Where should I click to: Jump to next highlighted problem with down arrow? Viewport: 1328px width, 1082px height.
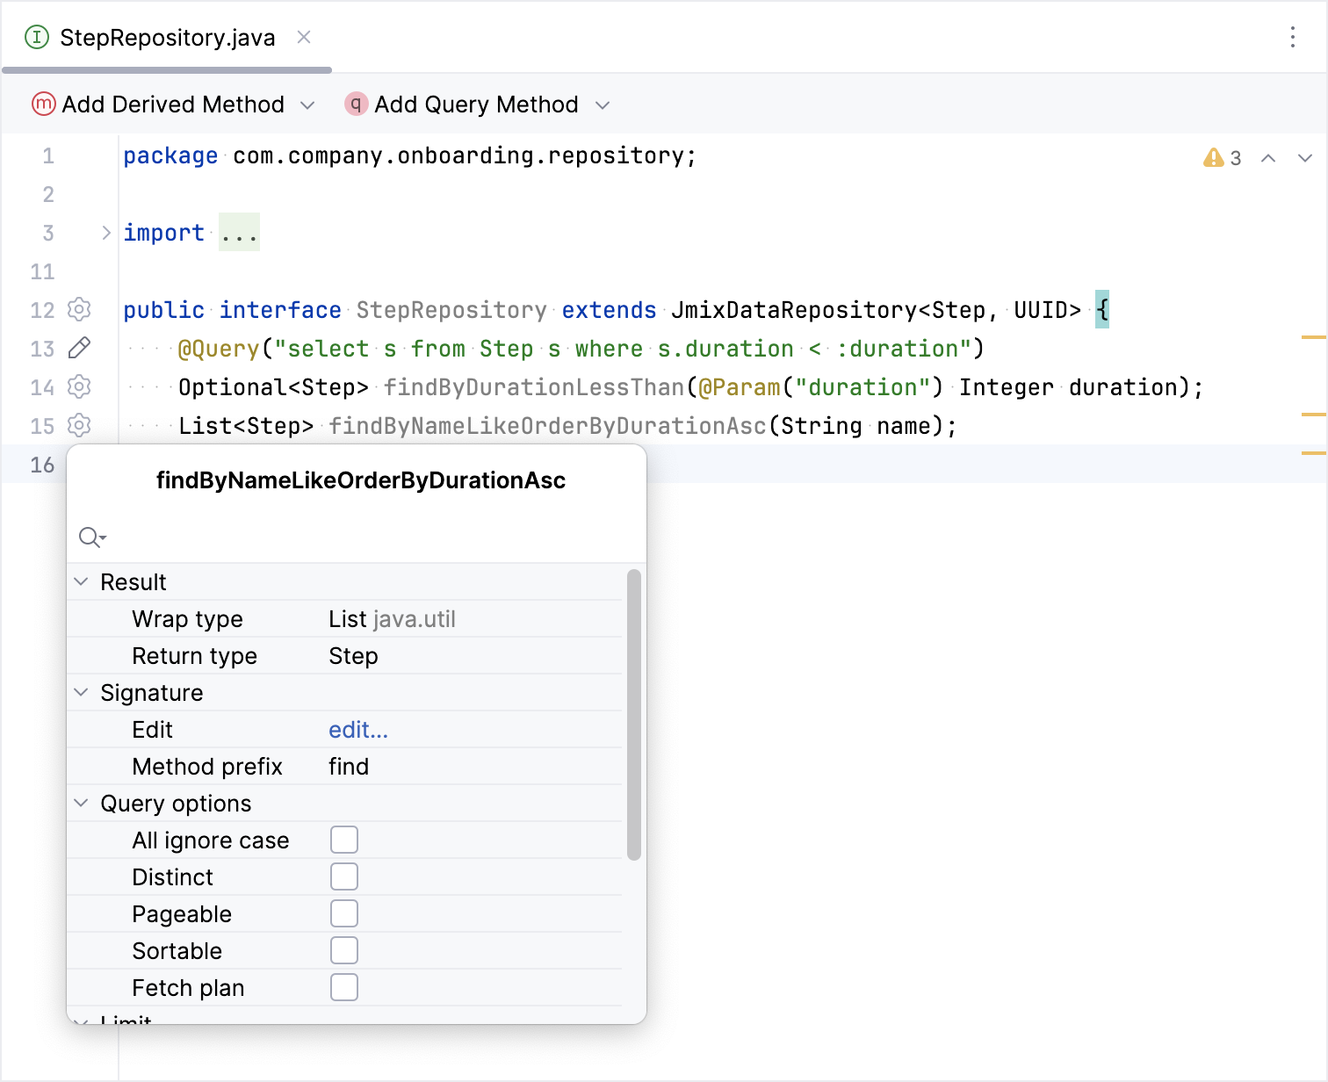pyautogui.click(x=1305, y=158)
